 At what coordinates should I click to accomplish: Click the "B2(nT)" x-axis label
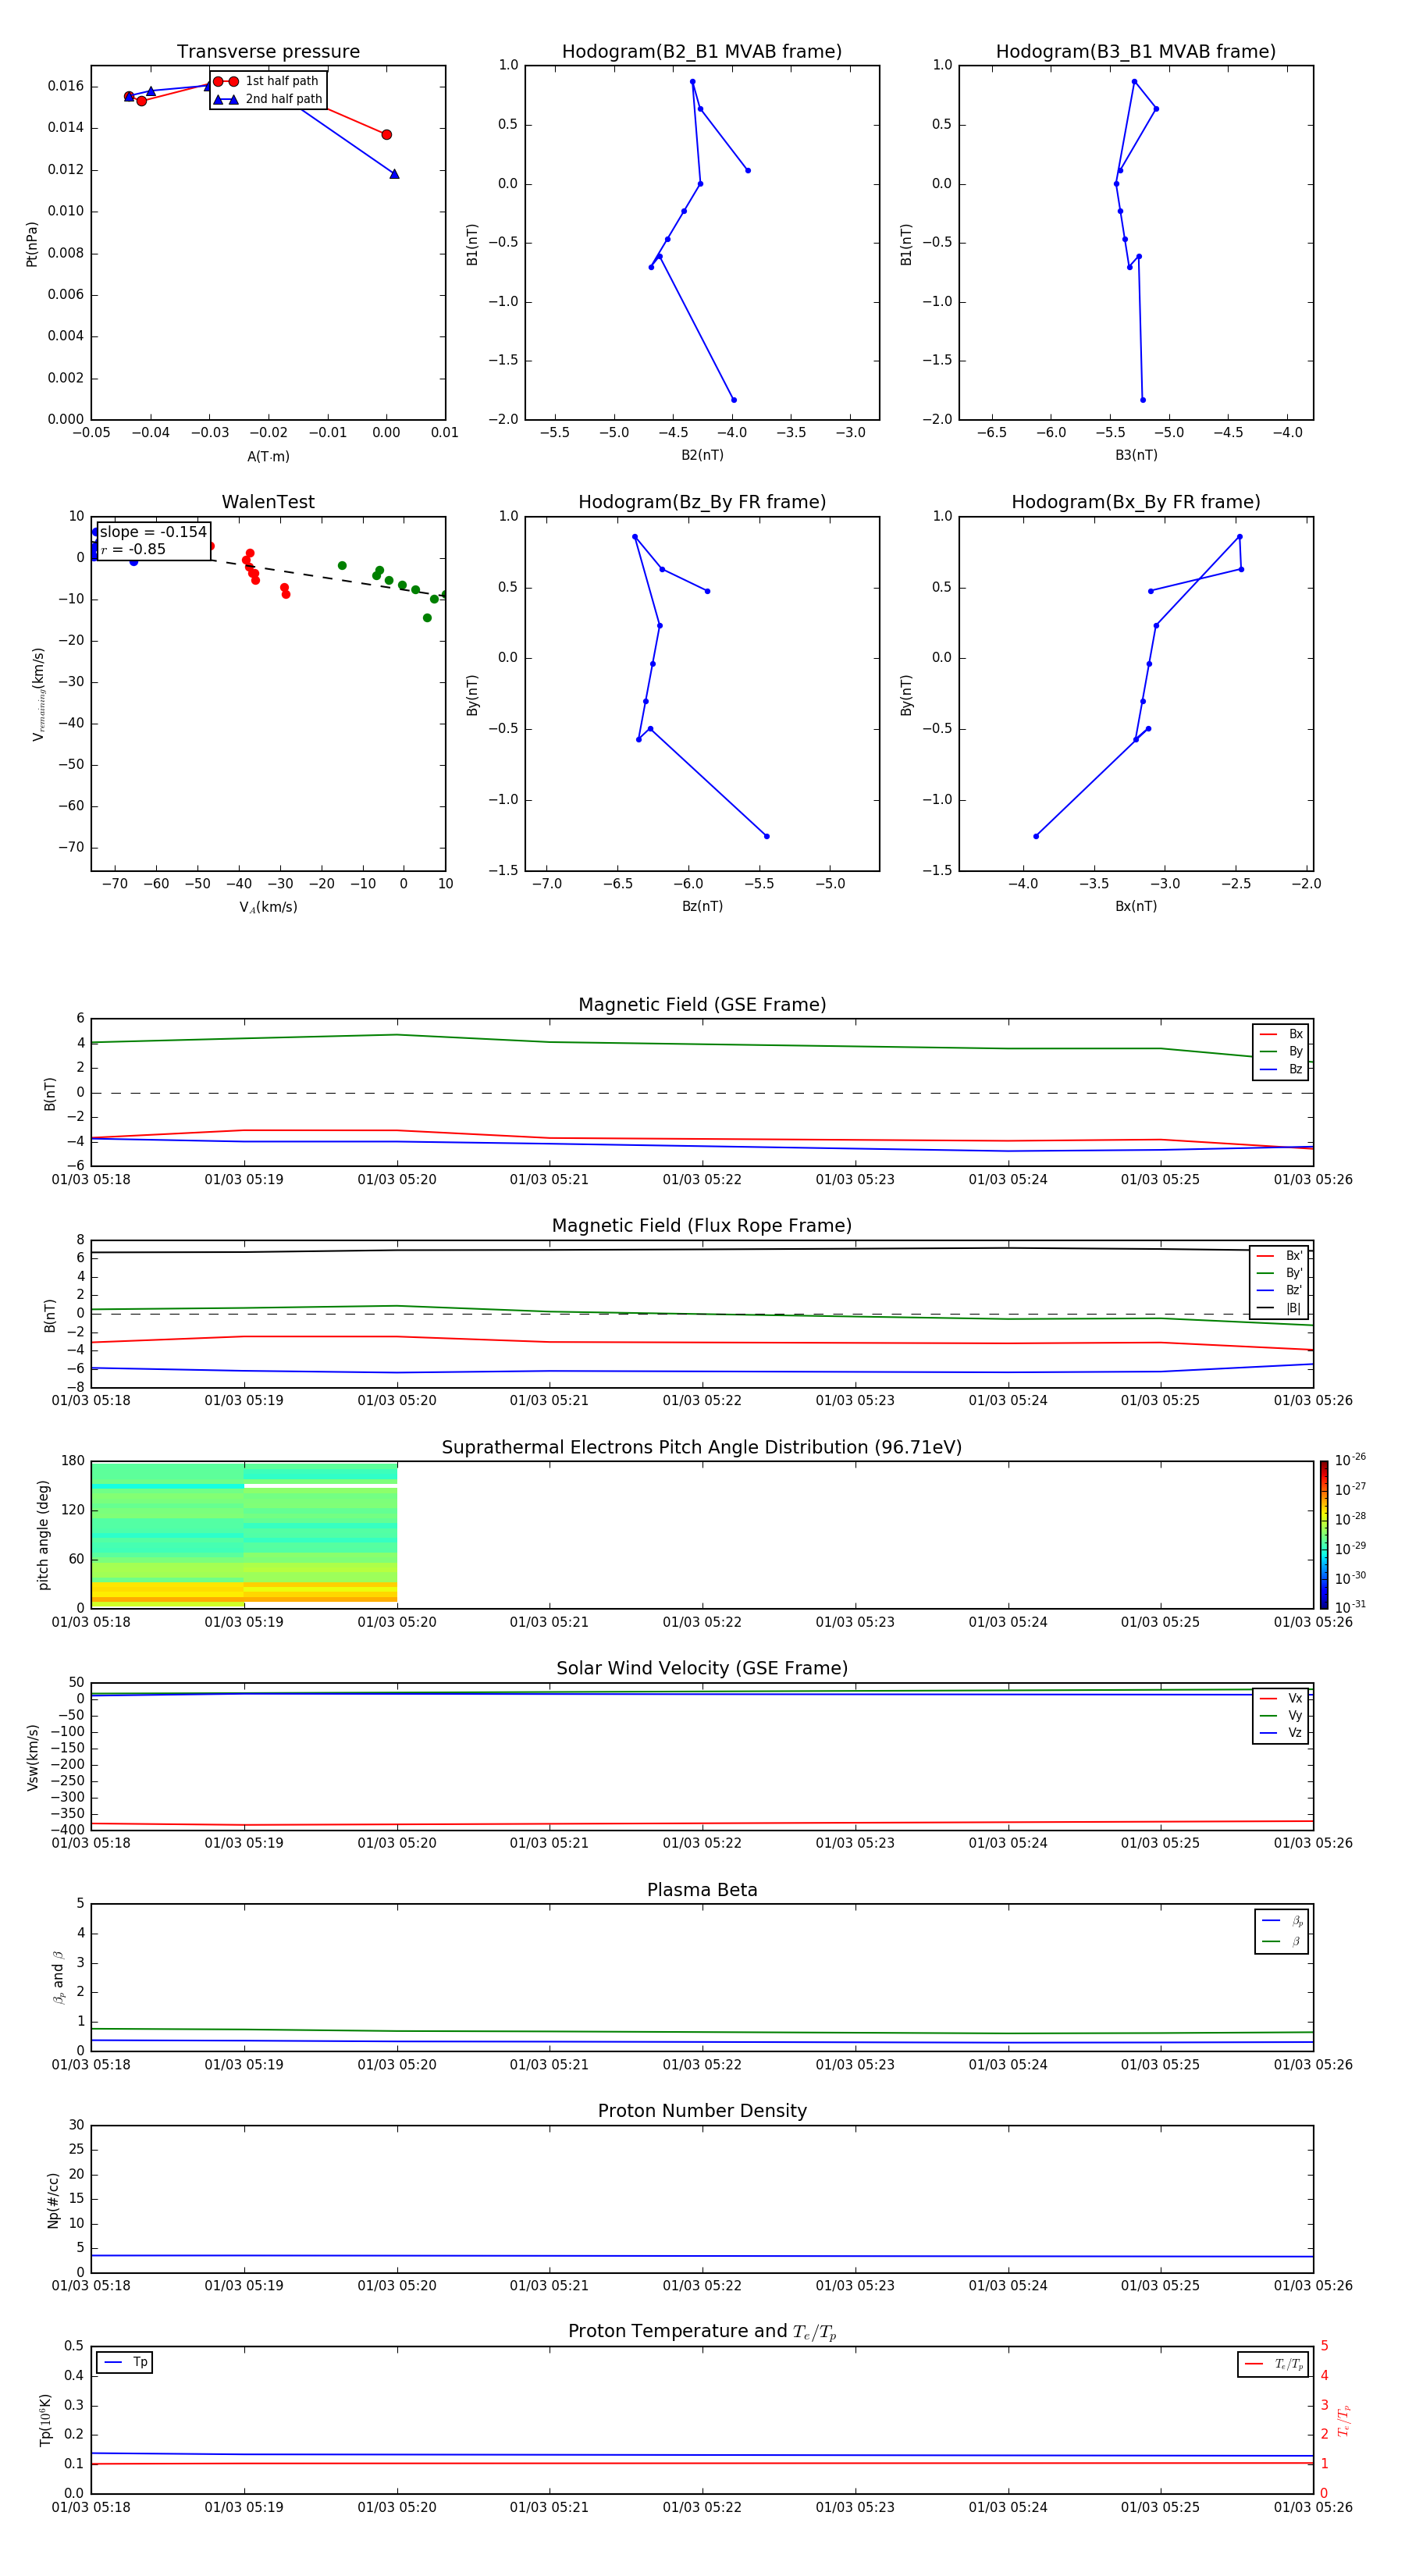pos(702,456)
